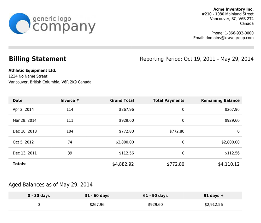This screenshot has width=261, height=223.
Task: Click invoice number 114 in the table
Action: pyautogui.click(x=70, y=110)
